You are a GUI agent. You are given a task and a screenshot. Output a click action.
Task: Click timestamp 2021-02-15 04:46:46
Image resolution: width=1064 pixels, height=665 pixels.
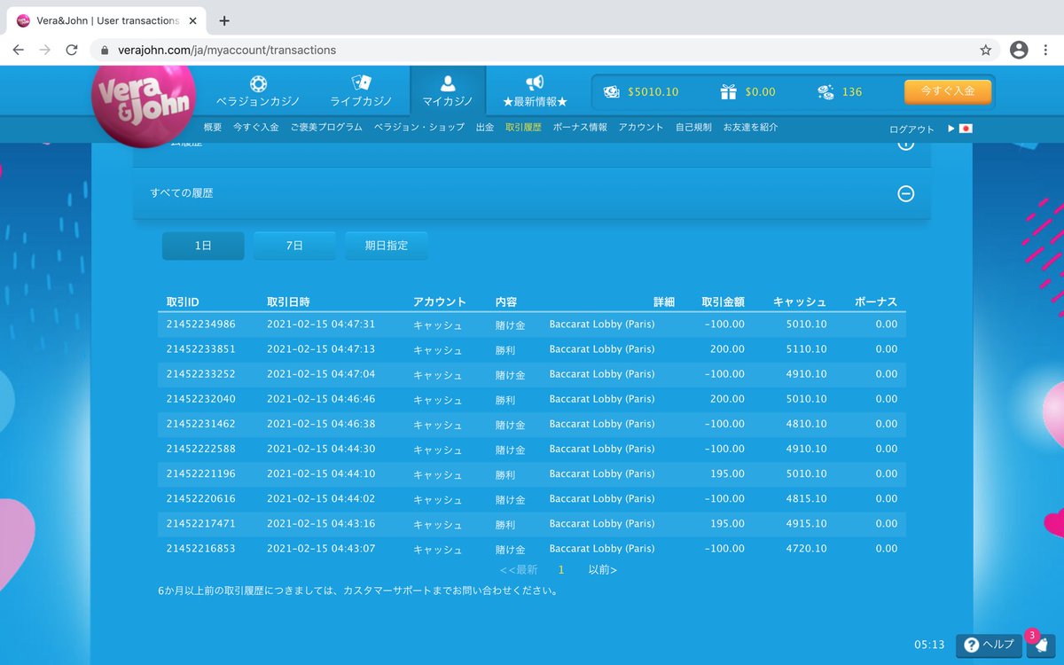pos(321,399)
